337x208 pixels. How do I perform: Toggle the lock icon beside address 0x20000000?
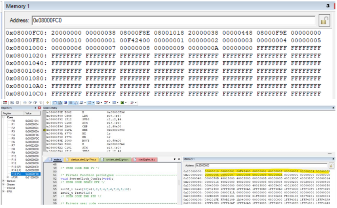[331, 166]
